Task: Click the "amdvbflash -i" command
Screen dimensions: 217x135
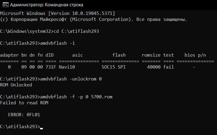Action: pyautogui.click(x=57, y=43)
